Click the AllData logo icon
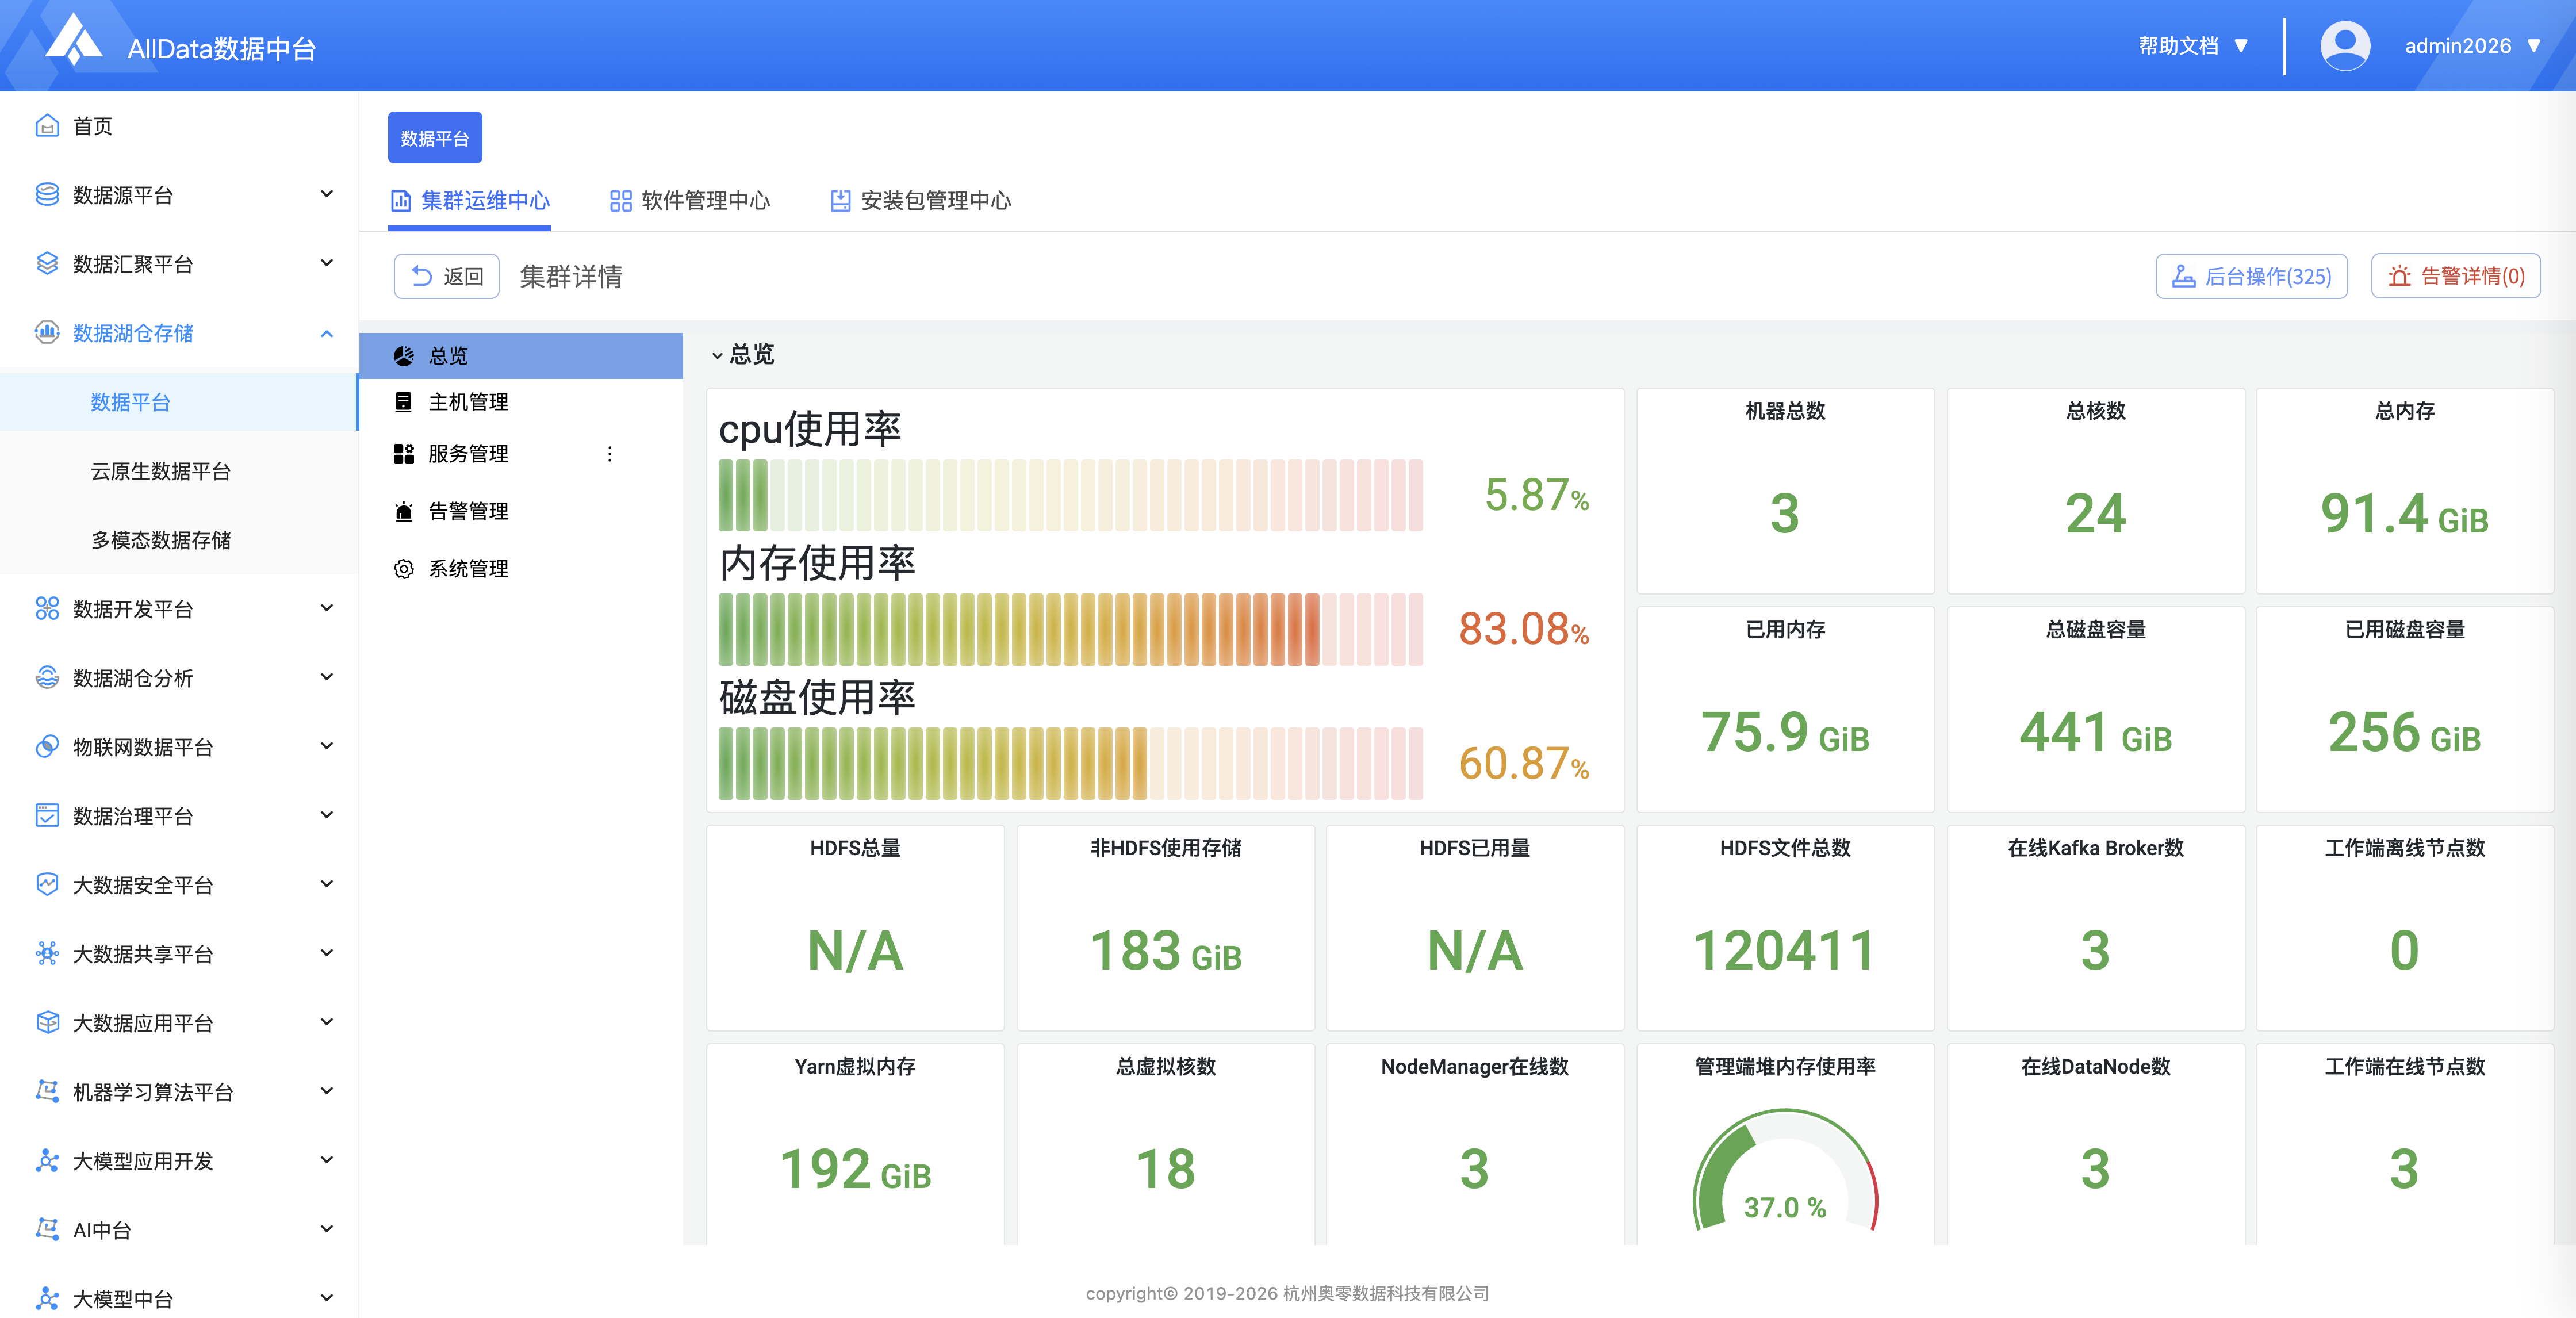 [75, 40]
